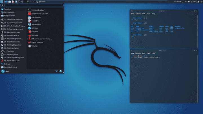Open 10 - Post Exploitation category
Image resolution: width=203 pixels, height=114 pixels.
pyautogui.click(x=13, y=48)
